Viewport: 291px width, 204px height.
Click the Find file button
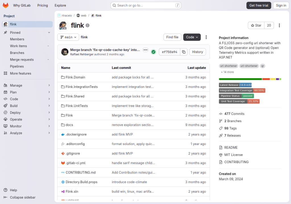[172, 37]
